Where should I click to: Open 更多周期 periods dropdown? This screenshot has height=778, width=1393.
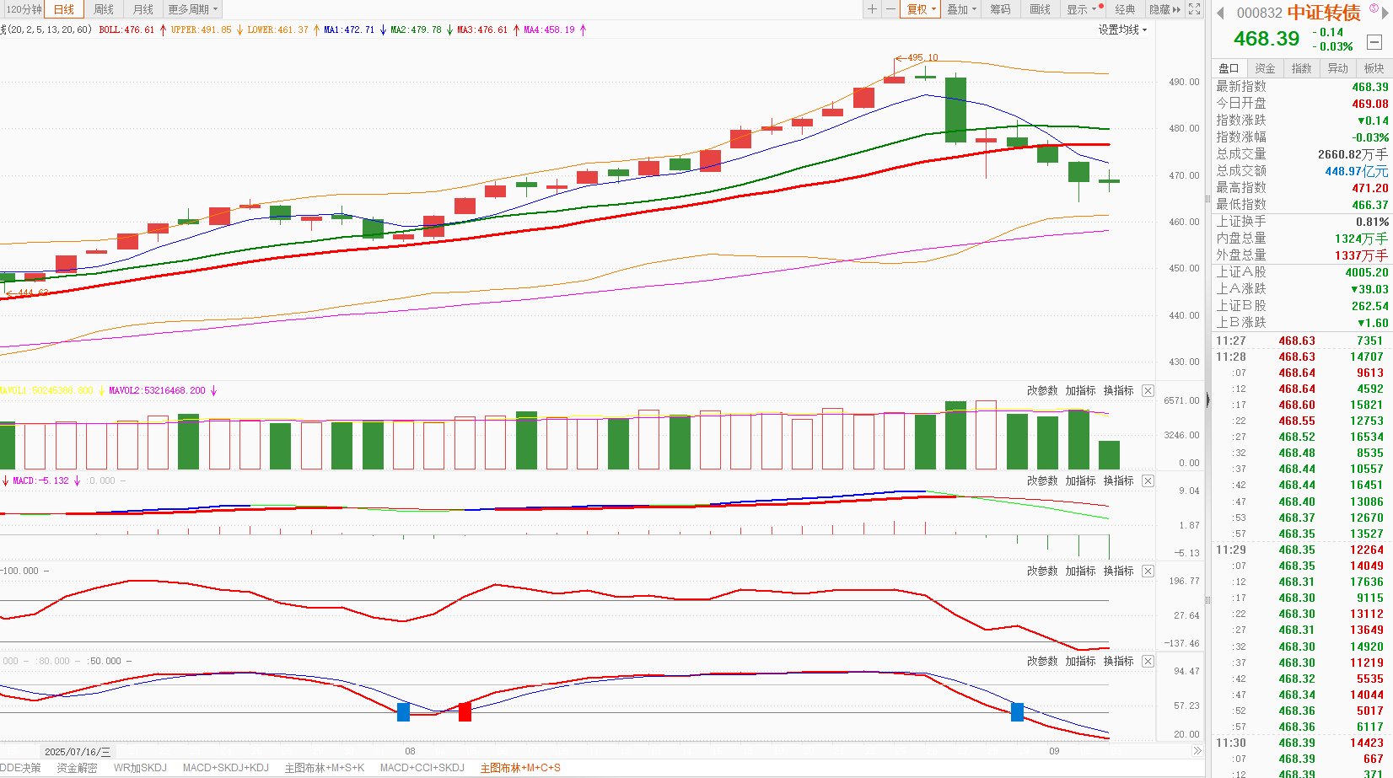192,9
